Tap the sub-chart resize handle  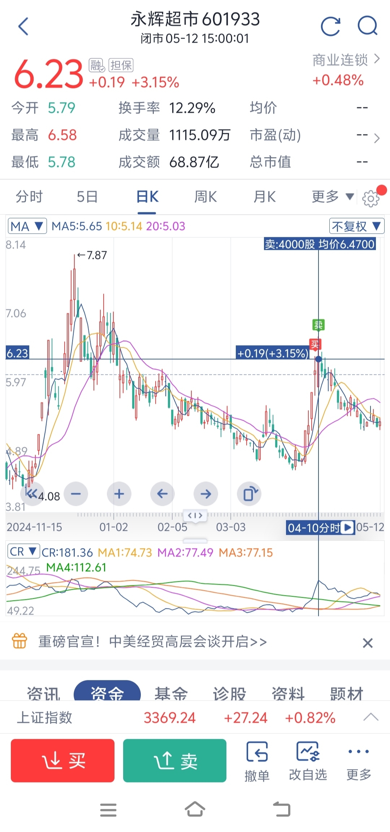(x=195, y=541)
